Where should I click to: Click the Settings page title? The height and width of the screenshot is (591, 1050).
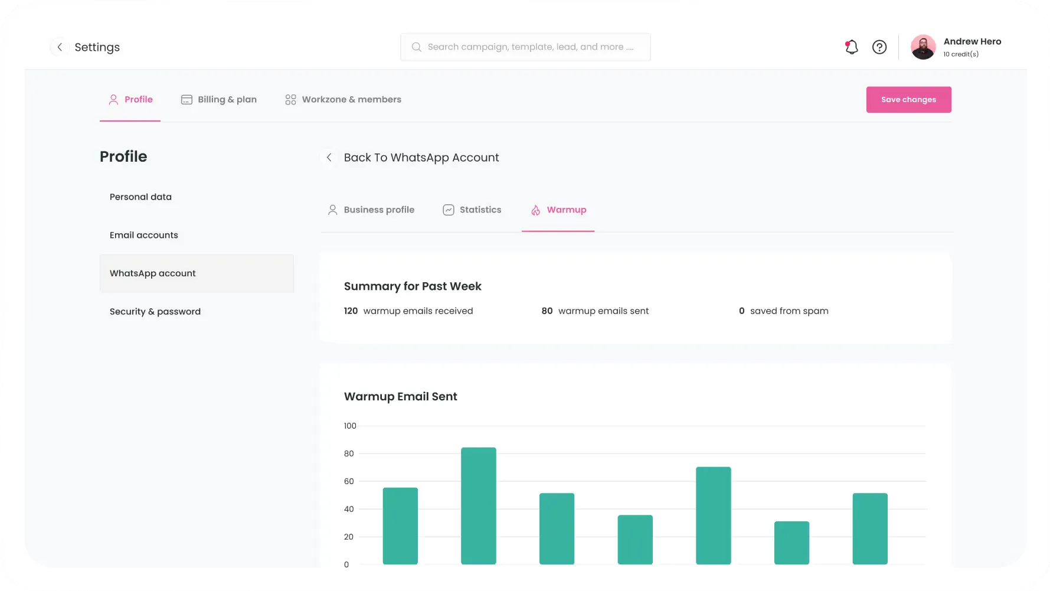(97, 47)
